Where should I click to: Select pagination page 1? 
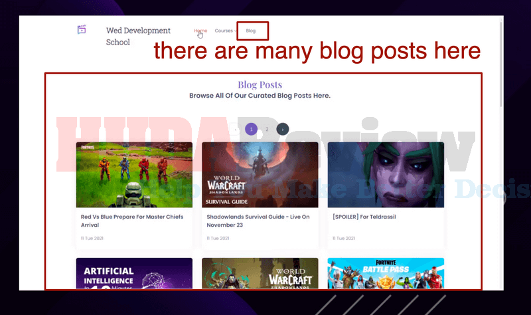(x=252, y=129)
